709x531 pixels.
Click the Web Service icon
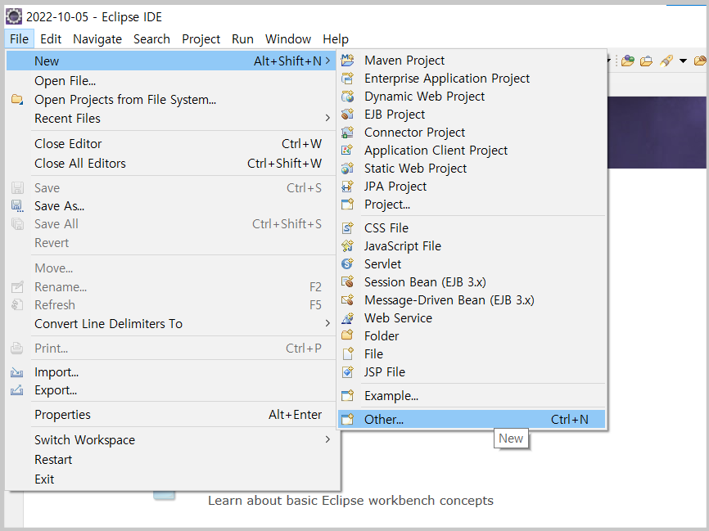[x=347, y=318]
